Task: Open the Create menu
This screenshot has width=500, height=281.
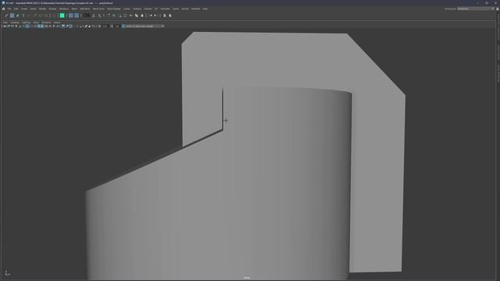Action: pyautogui.click(x=24, y=9)
